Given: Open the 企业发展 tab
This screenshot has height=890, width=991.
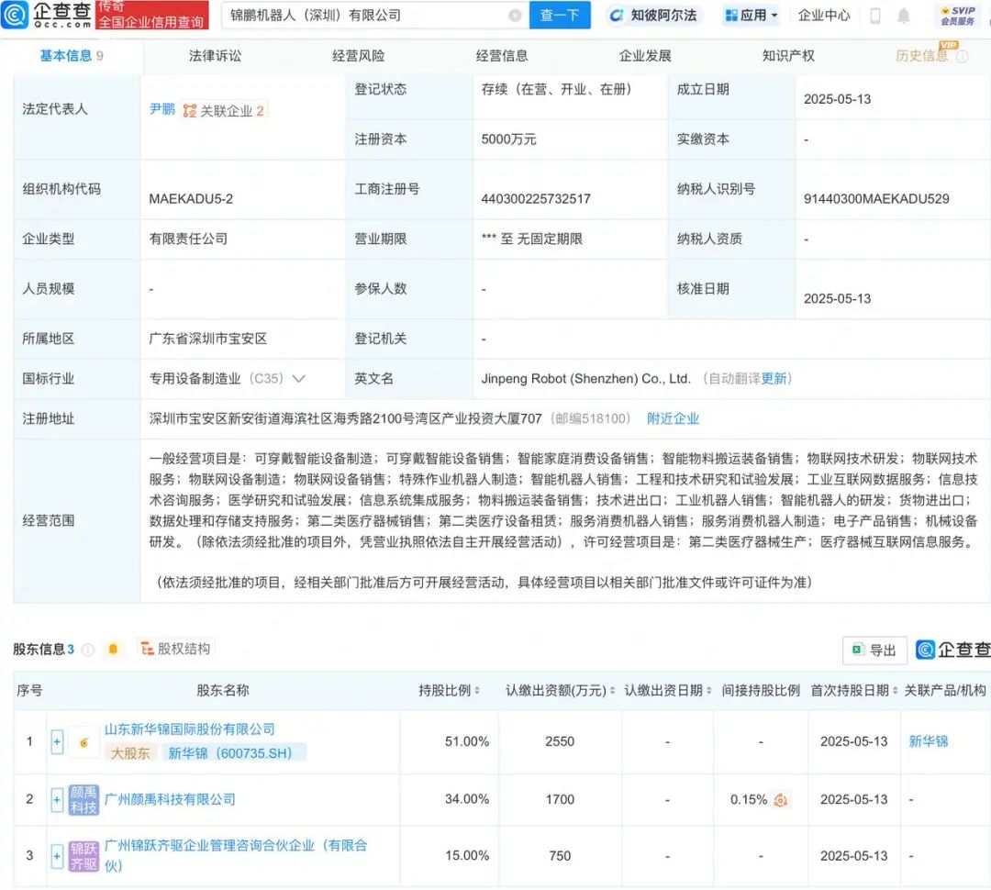Looking at the screenshot, I should coord(645,56).
